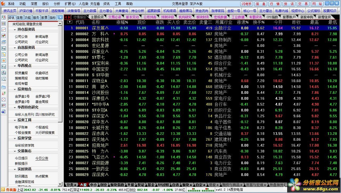The height and width of the screenshot is (193, 341).
Task: Click the 资金流向 toolbar button
Action: coord(202,11)
